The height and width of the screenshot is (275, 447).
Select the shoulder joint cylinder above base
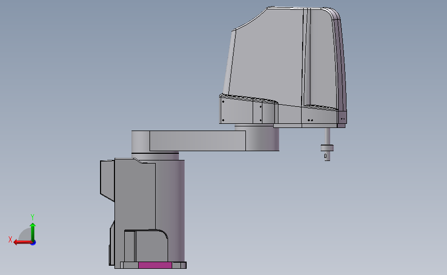[155, 156]
